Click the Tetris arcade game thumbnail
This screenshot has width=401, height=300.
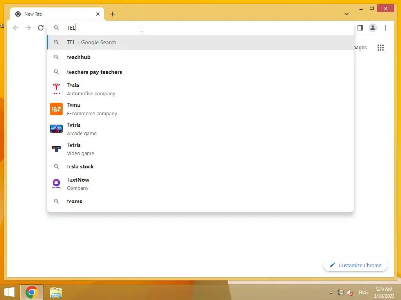[56, 129]
